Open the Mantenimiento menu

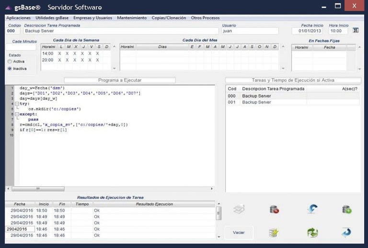[x=132, y=18]
